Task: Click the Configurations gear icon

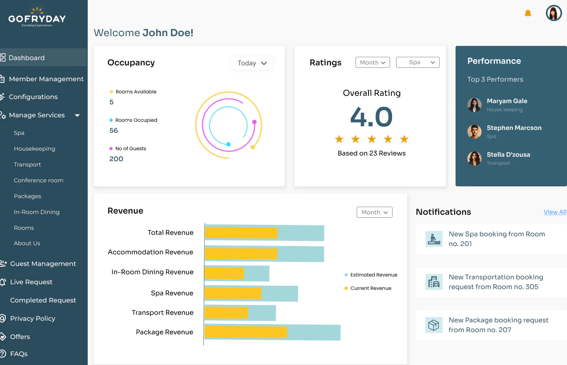Action: coord(2,97)
